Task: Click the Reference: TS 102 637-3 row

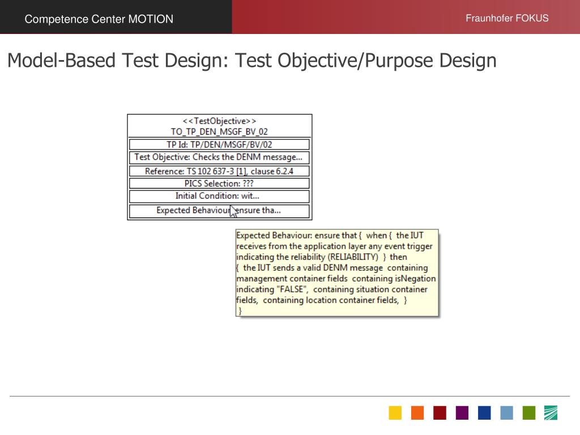Action: tap(219, 171)
